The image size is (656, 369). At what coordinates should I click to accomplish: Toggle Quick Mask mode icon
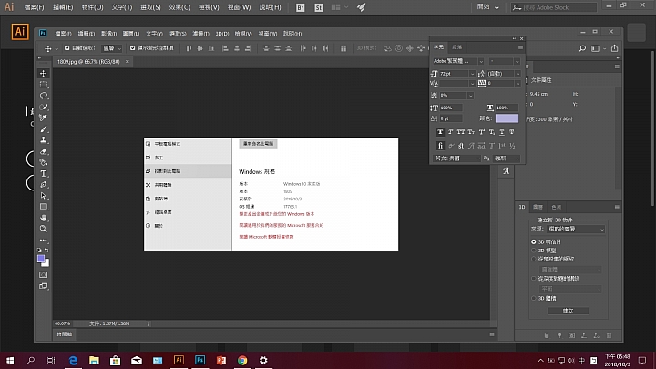pos(44,275)
